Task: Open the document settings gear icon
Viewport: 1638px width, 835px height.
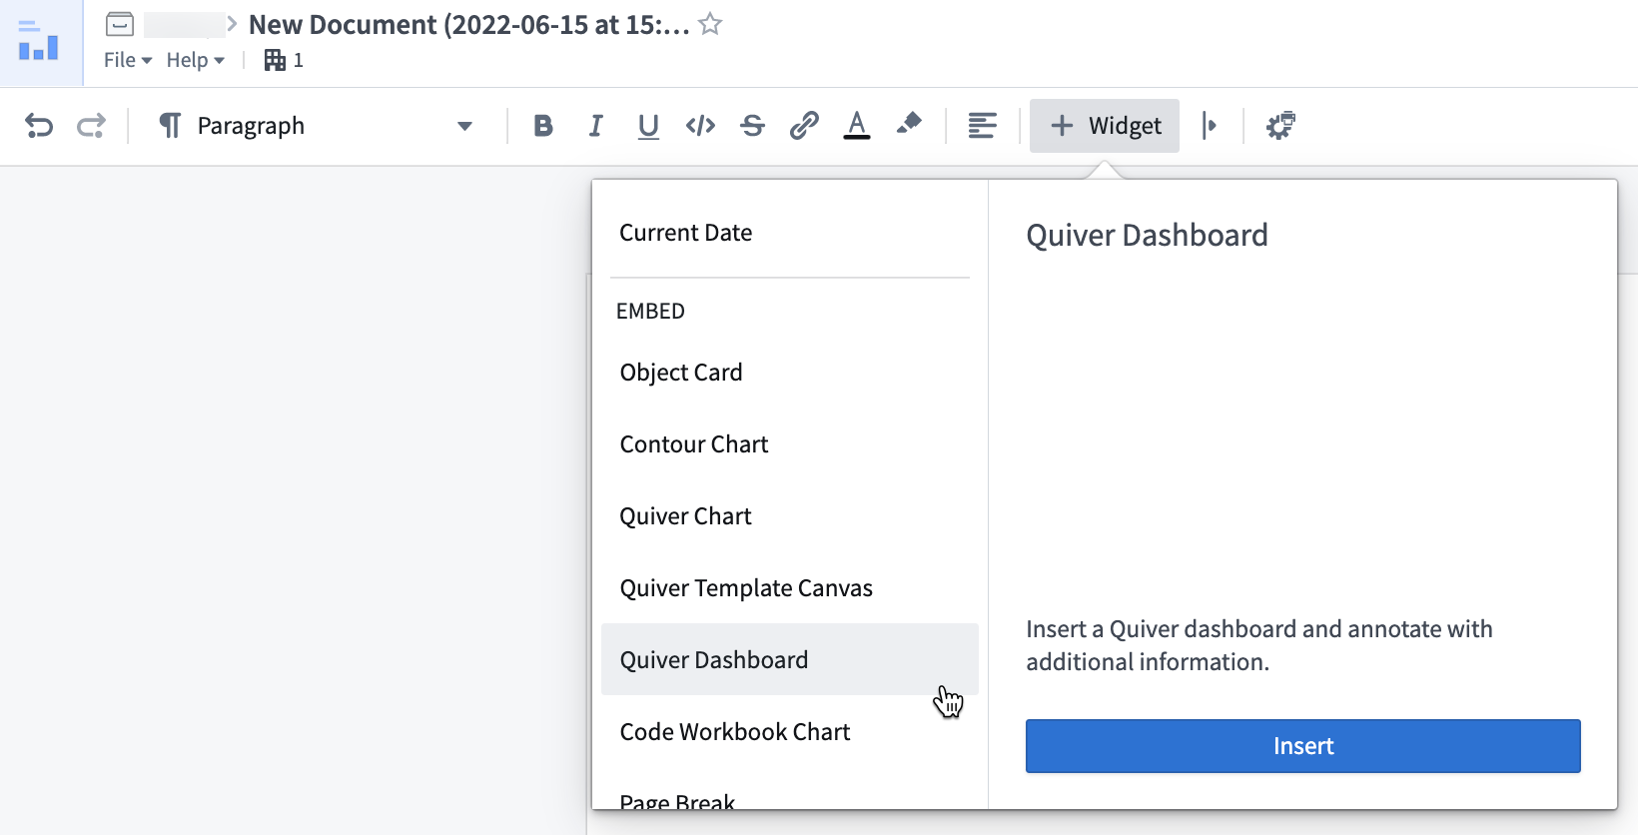Action: tap(1280, 126)
